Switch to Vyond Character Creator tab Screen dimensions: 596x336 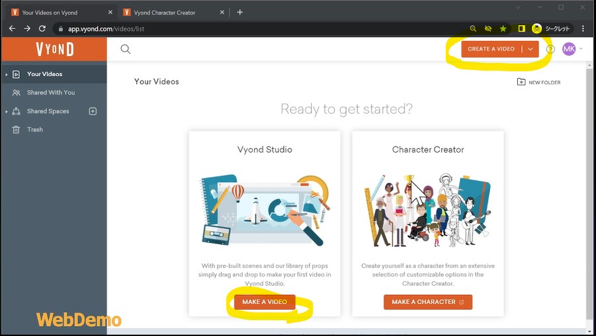pos(174,12)
